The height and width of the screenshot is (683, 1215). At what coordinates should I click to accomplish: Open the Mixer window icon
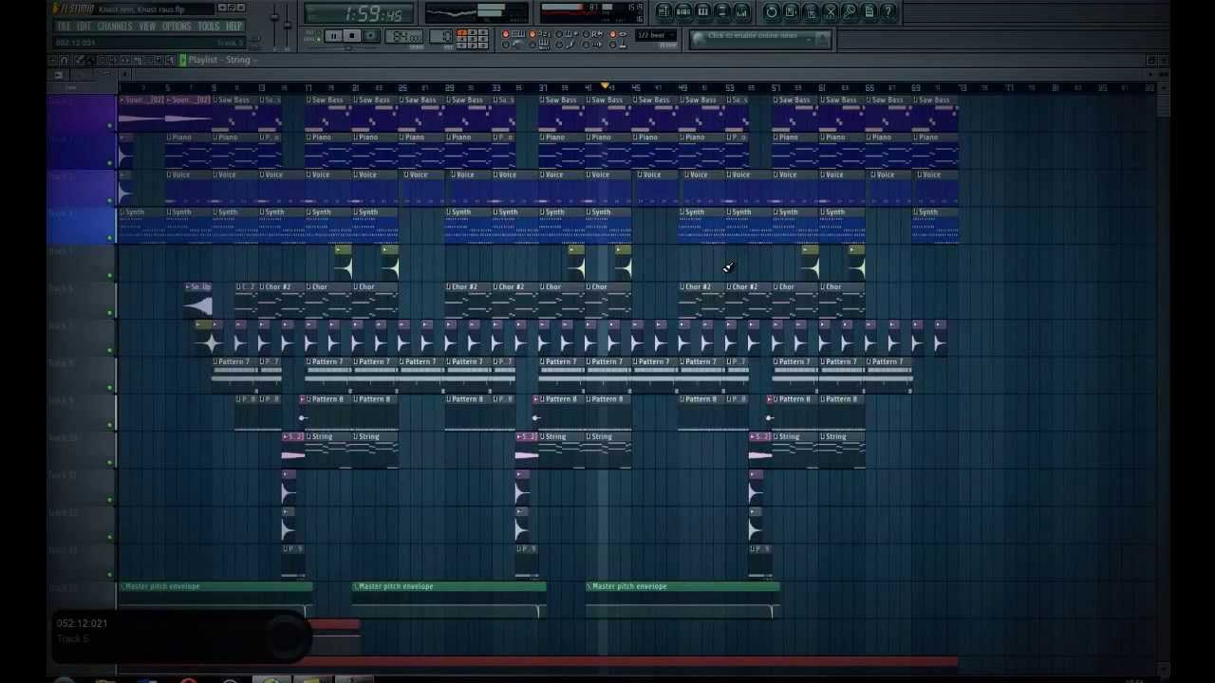coord(741,11)
